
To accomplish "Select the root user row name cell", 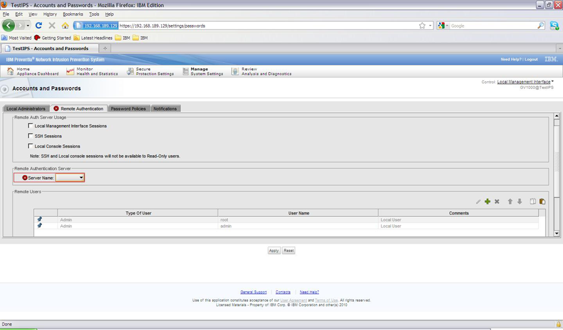I will 298,219.
